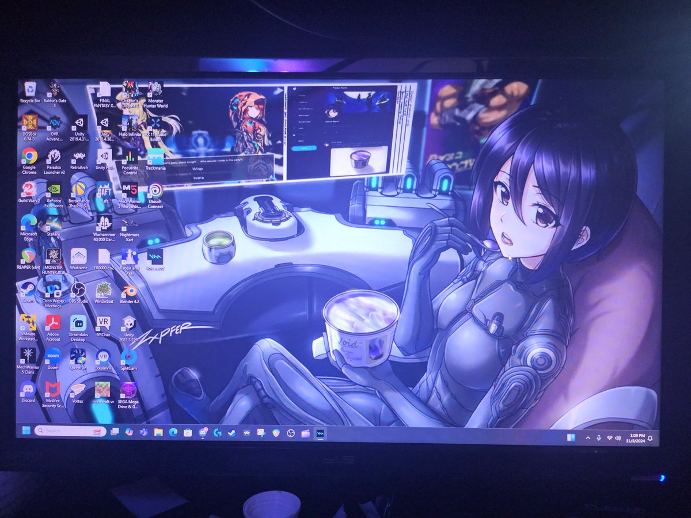Launch Warhammer 40,000 Darktide shortcut
Screen dimensions: 691x518
pyautogui.click(x=104, y=227)
